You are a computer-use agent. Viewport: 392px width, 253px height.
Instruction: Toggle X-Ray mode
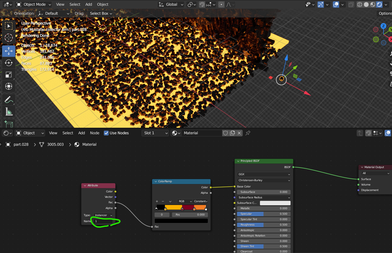point(351,4)
